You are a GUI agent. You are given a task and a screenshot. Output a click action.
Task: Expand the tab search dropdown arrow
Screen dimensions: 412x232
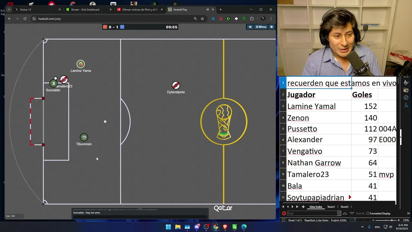click(x=9, y=10)
